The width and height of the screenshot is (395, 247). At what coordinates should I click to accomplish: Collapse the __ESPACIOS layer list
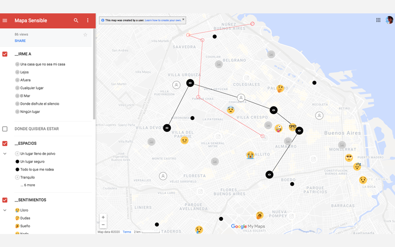5,154
